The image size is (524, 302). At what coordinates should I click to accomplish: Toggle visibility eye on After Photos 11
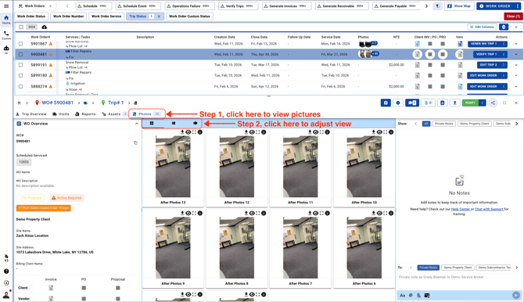[x=315, y=132]
